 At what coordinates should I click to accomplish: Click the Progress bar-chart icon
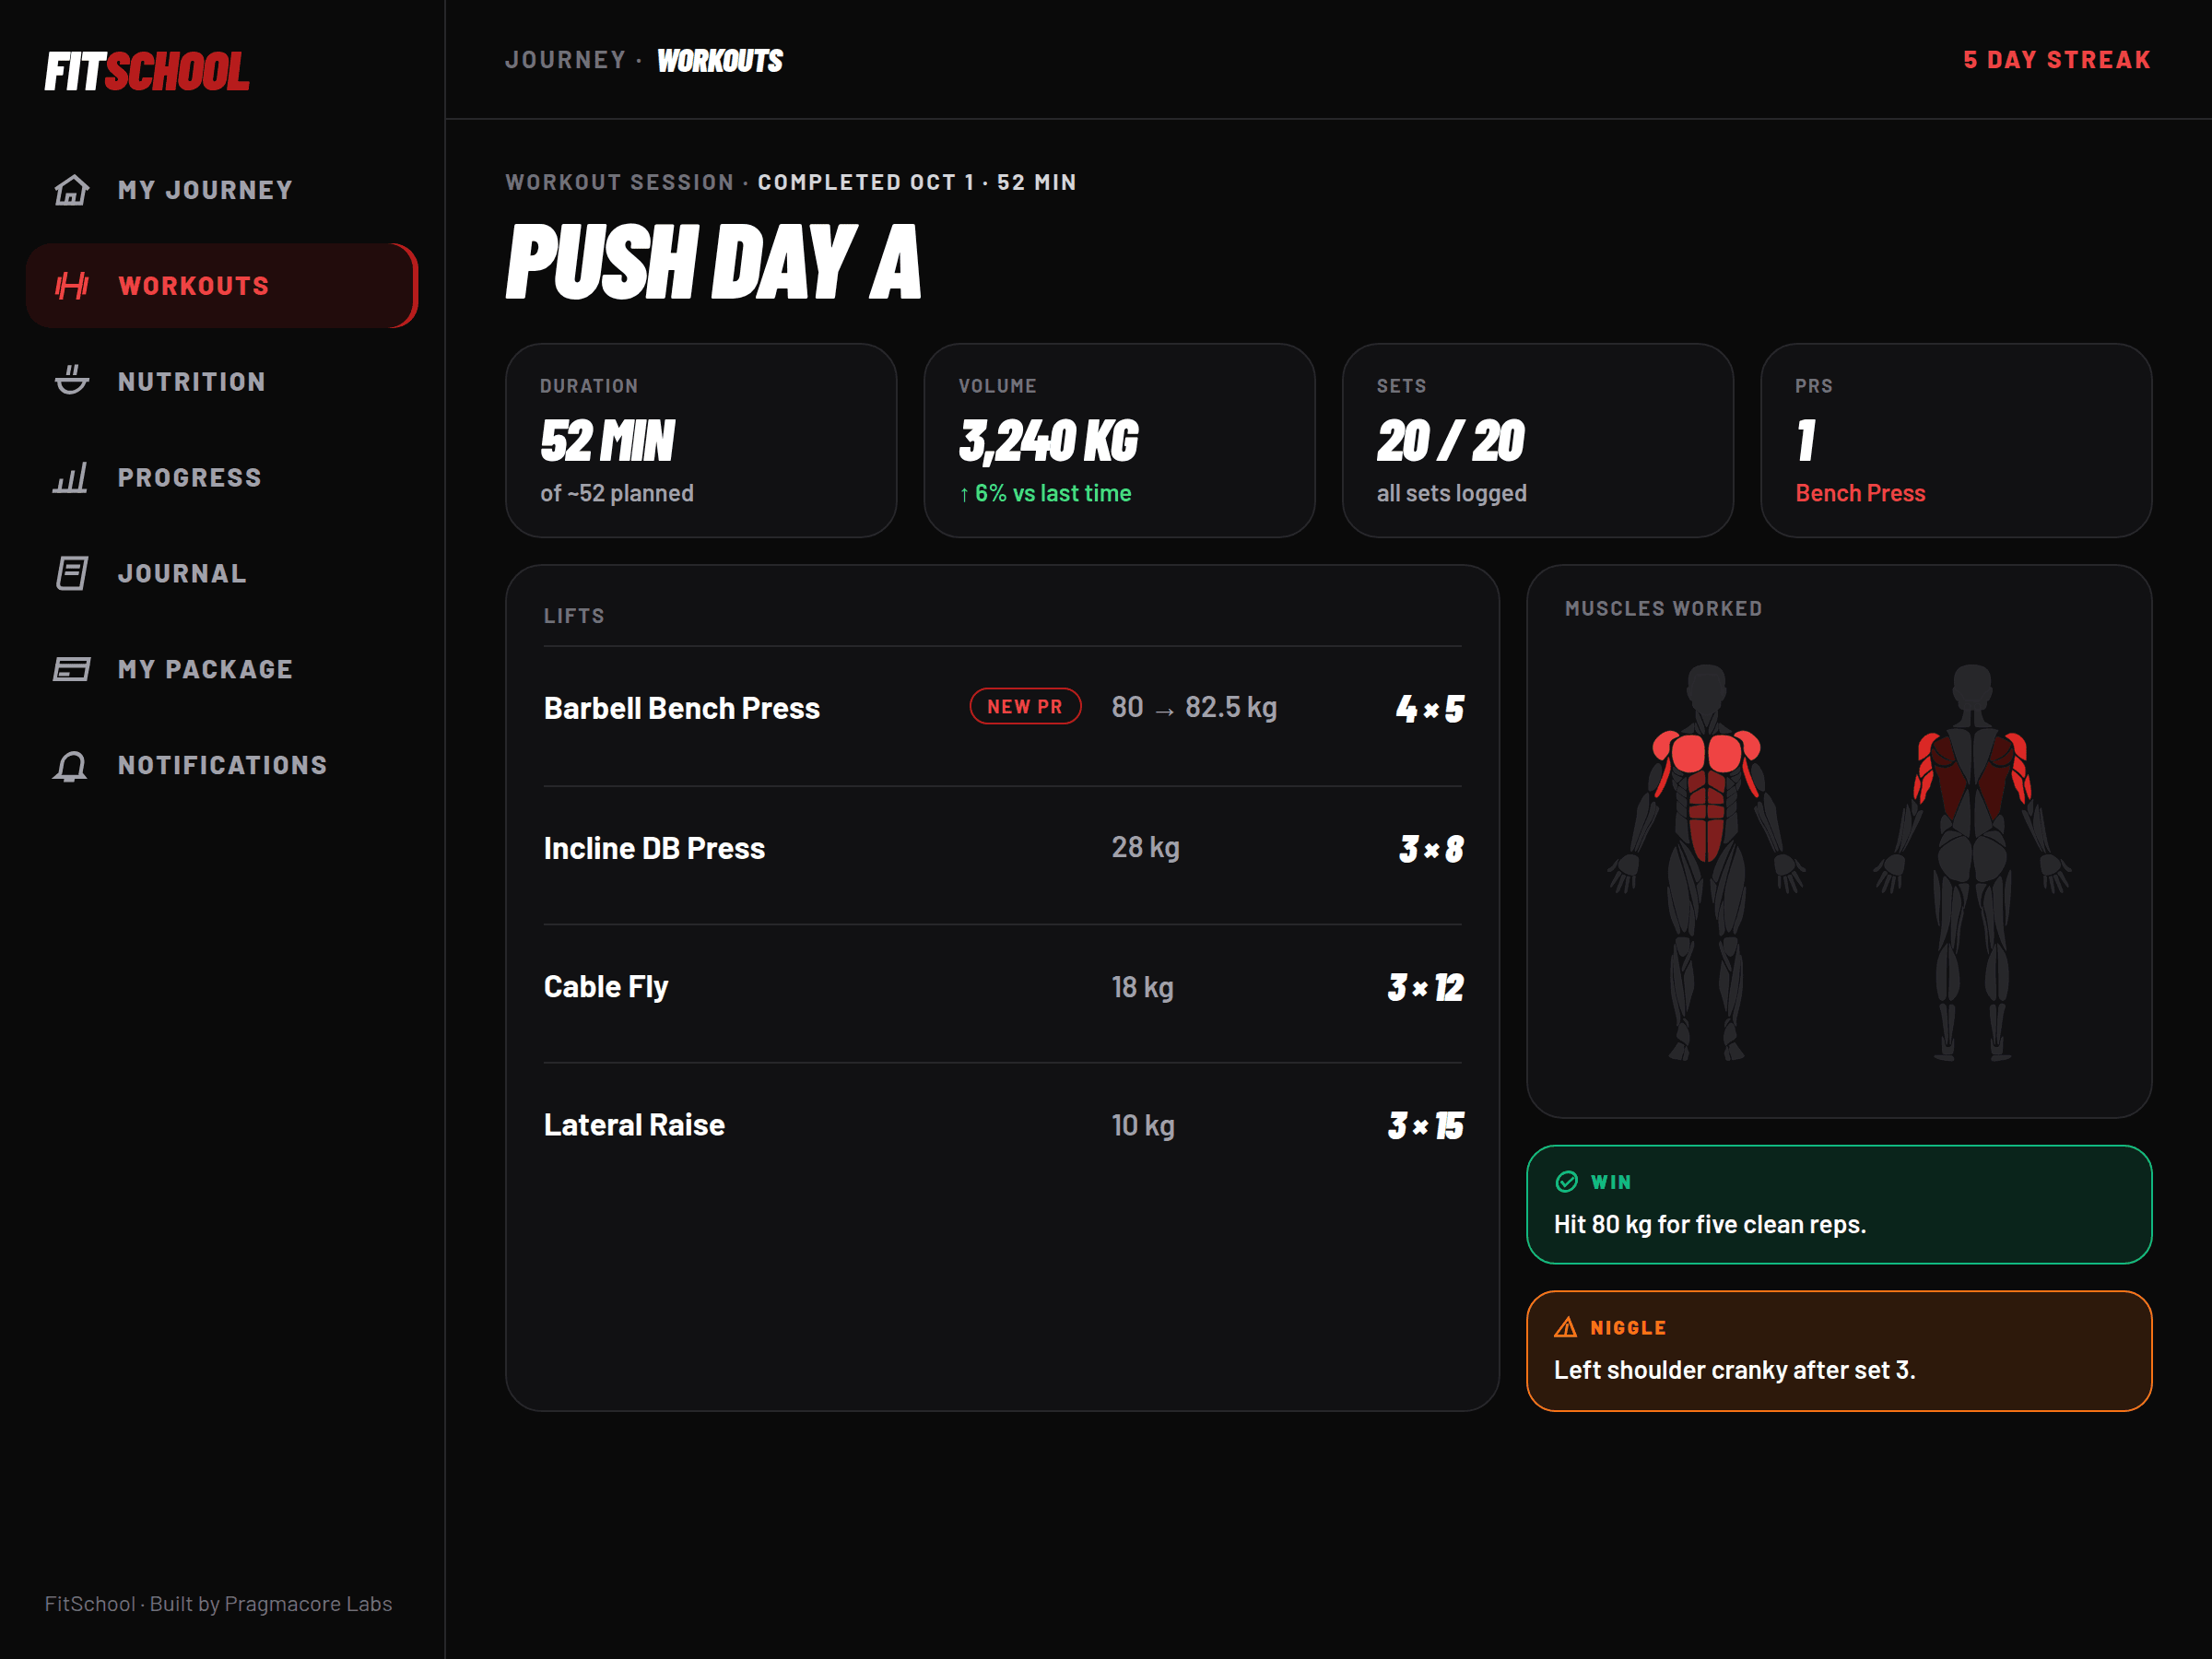(71, 478)
